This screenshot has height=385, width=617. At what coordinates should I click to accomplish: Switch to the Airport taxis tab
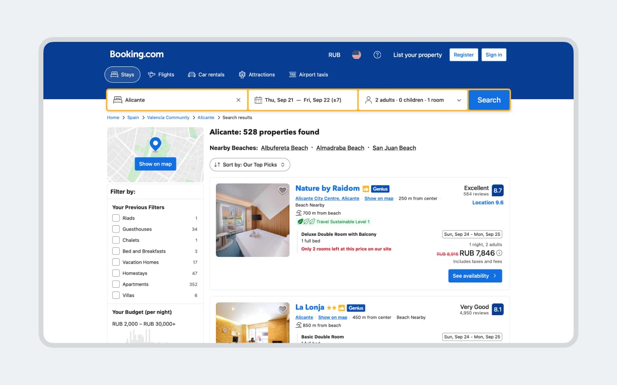tap(308, 75)
